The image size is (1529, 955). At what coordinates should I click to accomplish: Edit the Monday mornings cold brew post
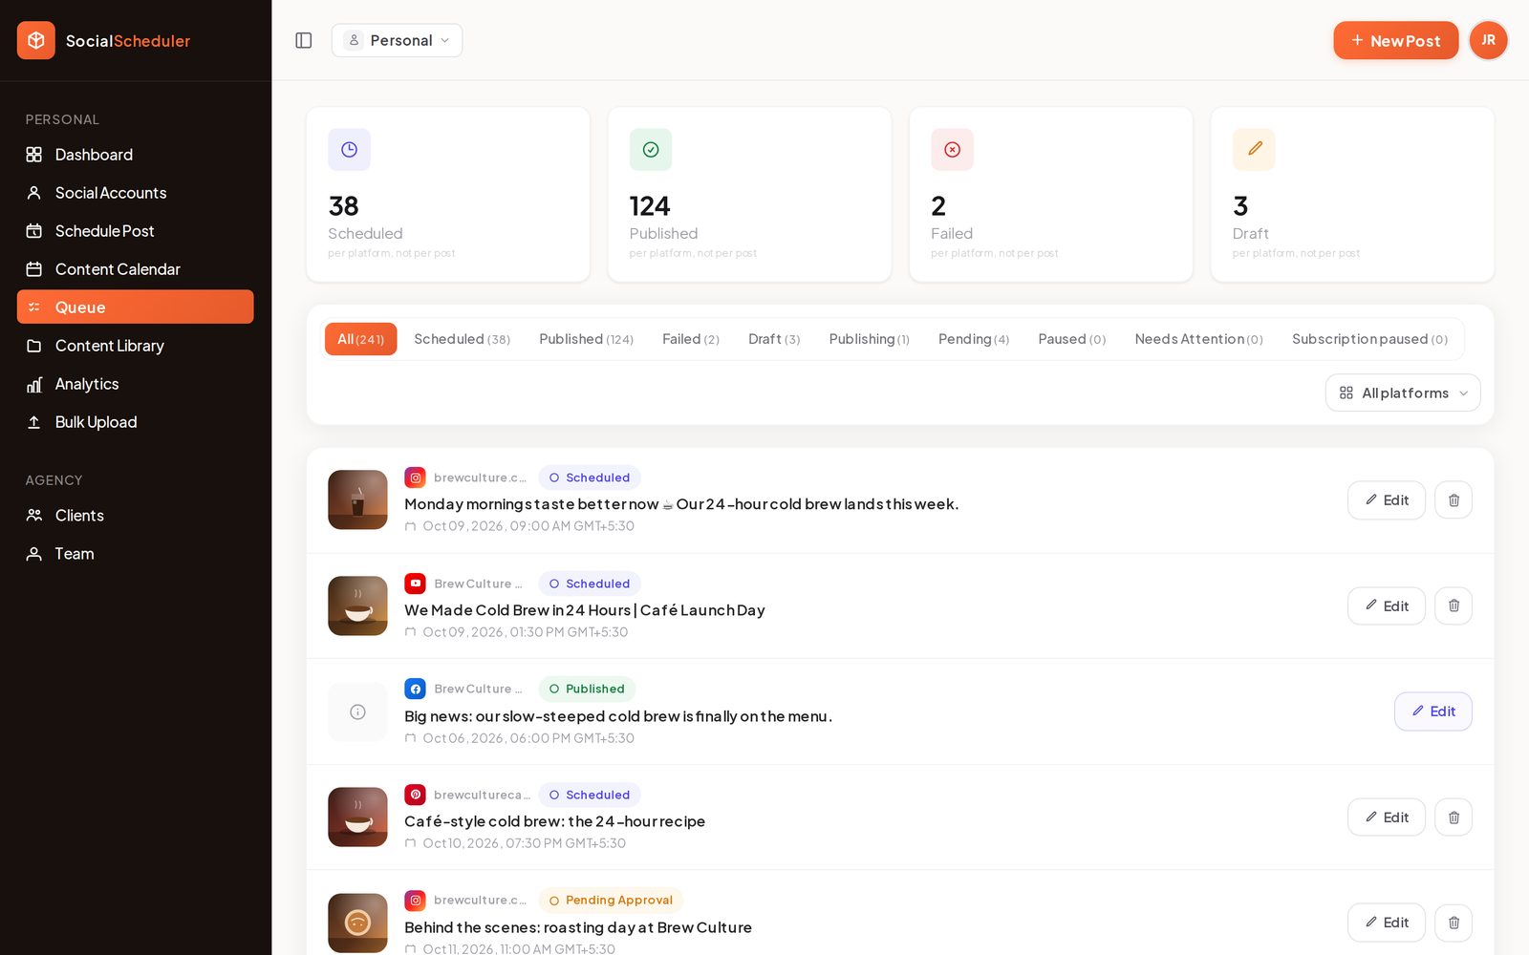(1386, 500)
